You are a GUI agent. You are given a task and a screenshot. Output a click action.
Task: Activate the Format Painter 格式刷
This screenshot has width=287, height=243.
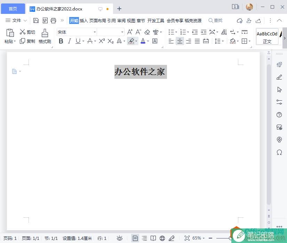tap(45, 36)
